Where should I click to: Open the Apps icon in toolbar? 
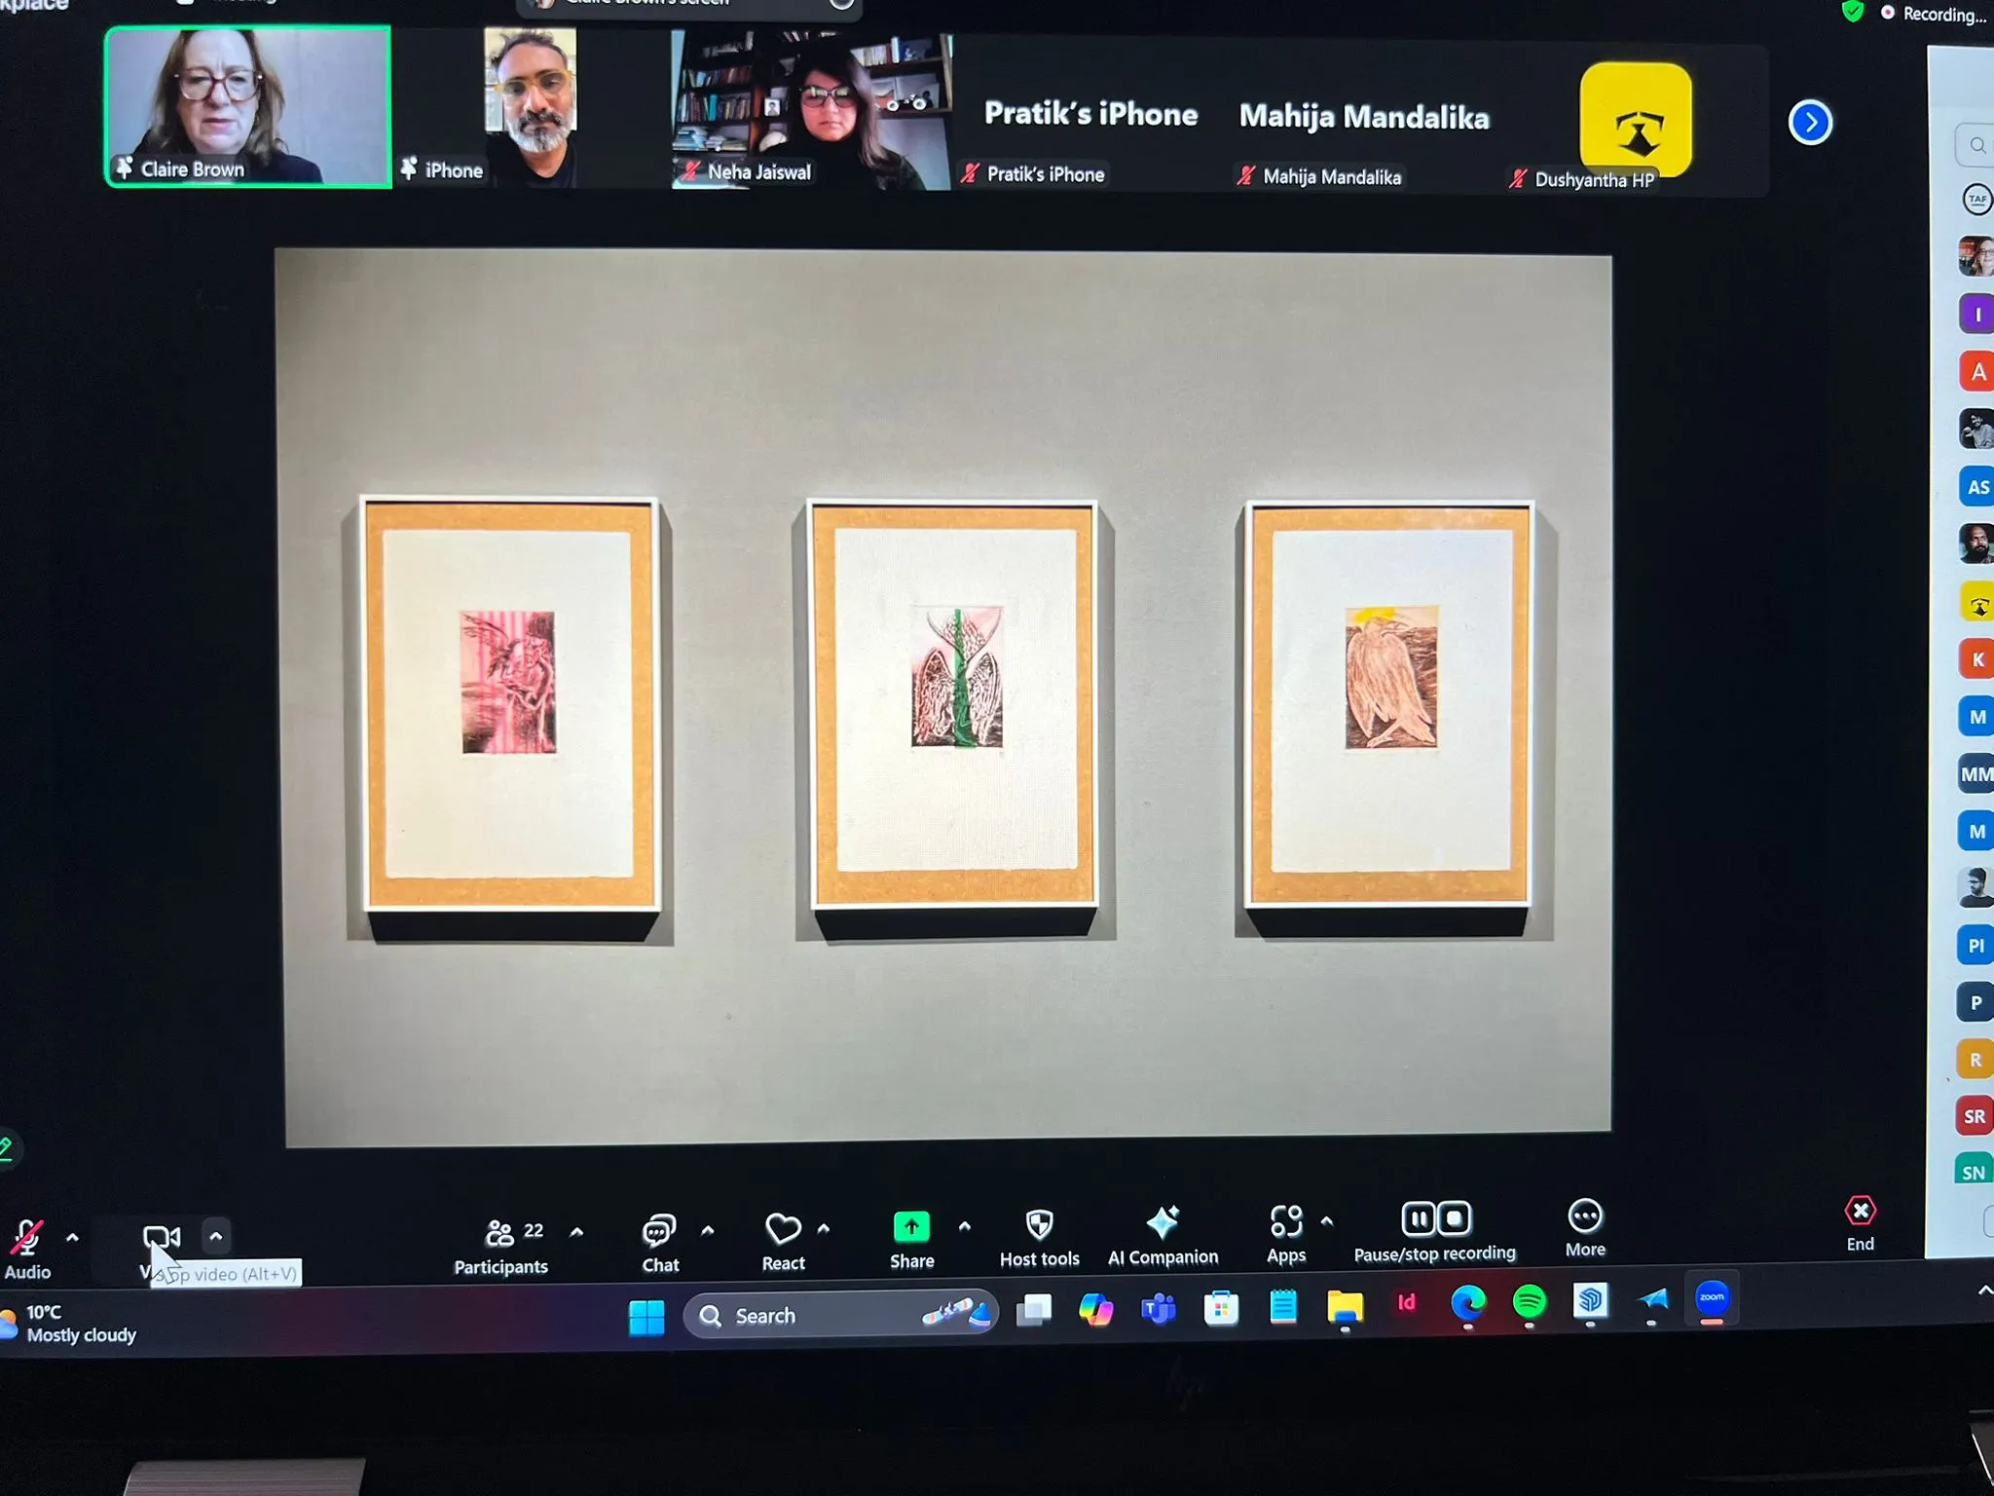point(1285,1221)
